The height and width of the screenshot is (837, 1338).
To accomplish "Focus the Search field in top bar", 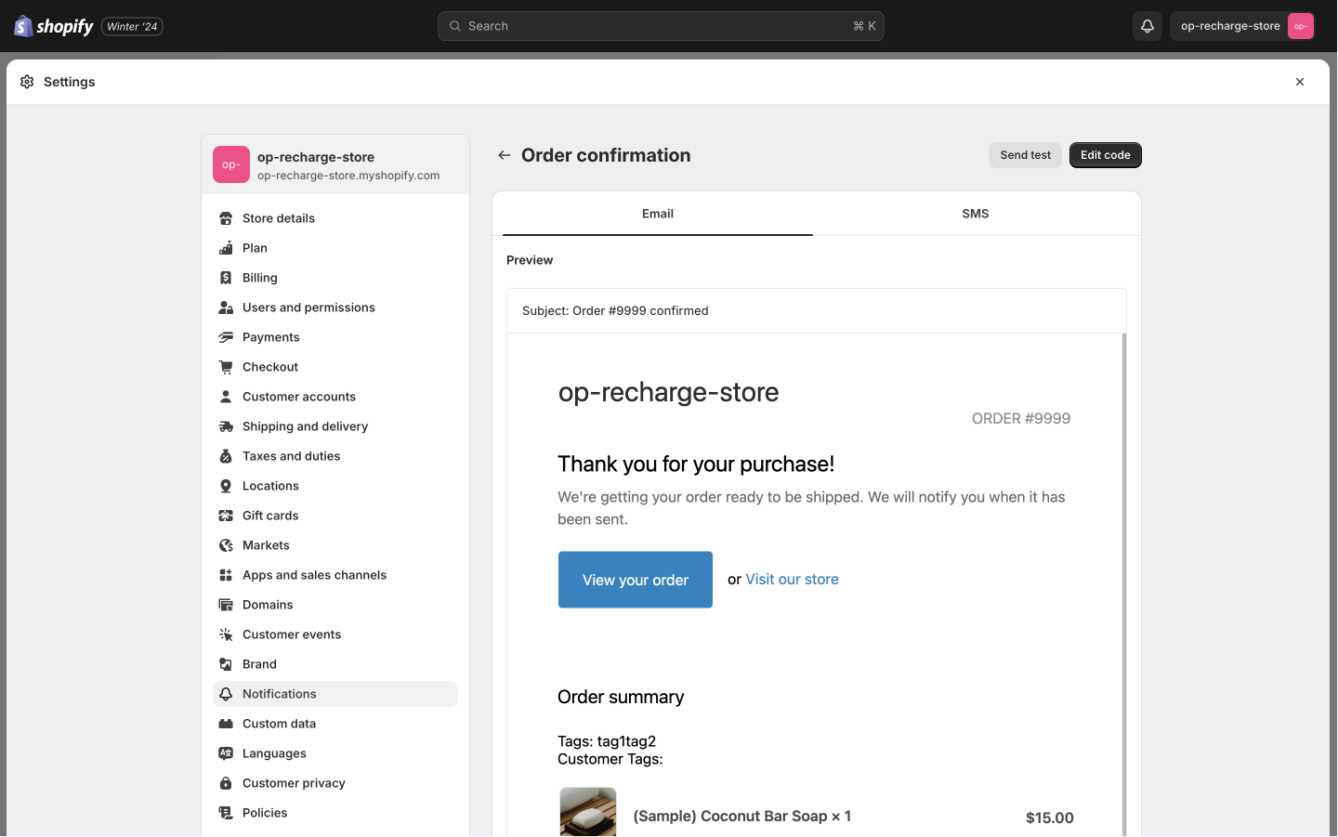I will click(x=661, y=26).
